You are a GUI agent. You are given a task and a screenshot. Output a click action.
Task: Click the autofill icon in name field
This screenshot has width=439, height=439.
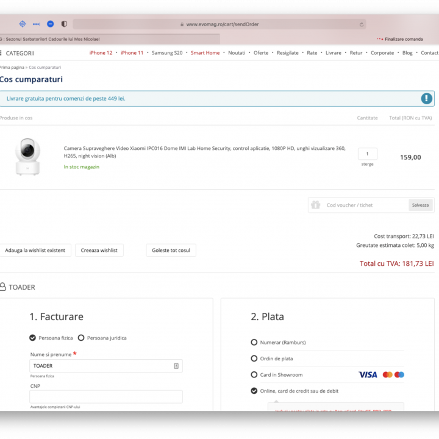click(x=176, y=366)
